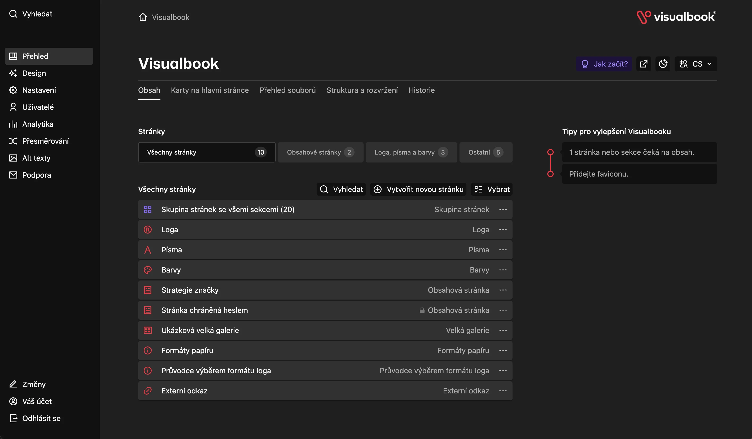
Task: Switch to Přehled souborů tab
Action: pyautogui.click(x=288, y=90)
